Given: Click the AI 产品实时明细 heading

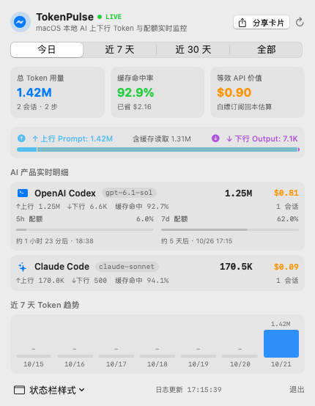Looking at the screenshot, I should pos(40,172).
